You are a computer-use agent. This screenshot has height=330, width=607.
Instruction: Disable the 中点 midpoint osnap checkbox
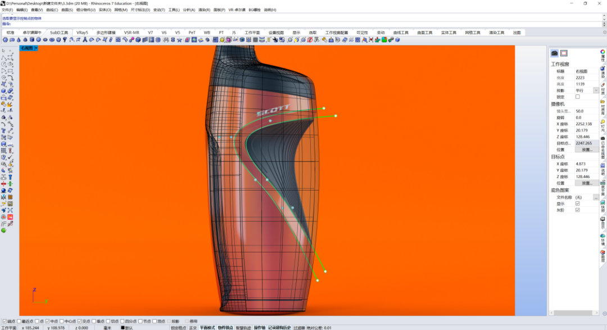coord(48,321)
